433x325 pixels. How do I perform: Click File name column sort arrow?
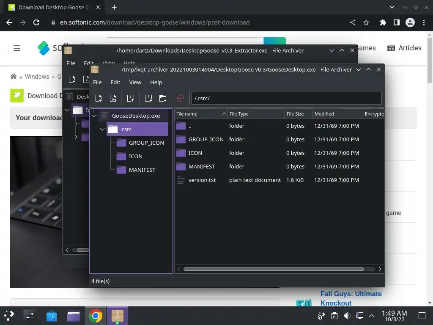(224, 113)
